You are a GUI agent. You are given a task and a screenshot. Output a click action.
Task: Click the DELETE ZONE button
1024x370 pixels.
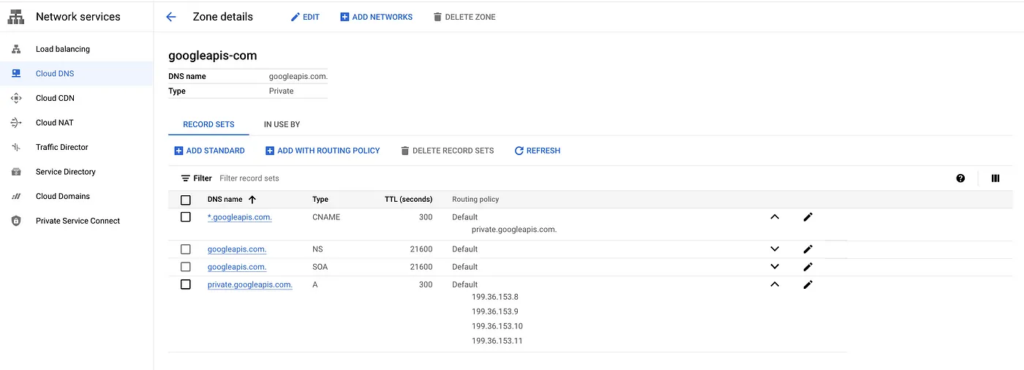(x=464, y=17)
